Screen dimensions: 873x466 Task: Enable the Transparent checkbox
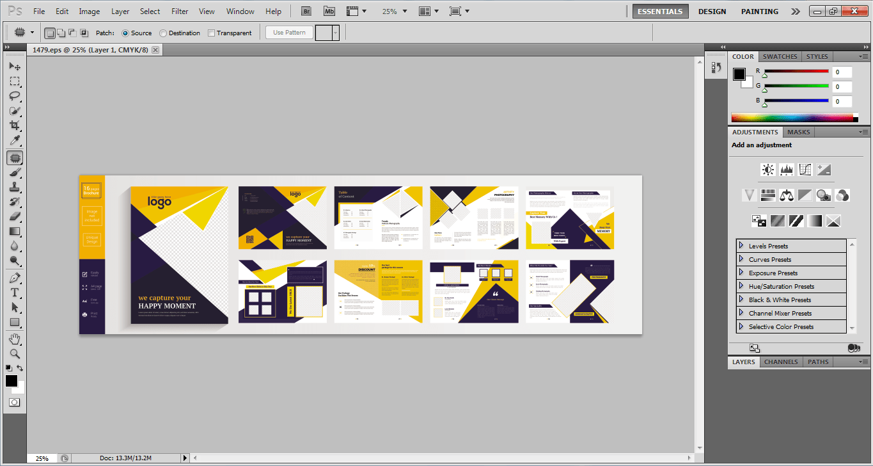(211, 33)
